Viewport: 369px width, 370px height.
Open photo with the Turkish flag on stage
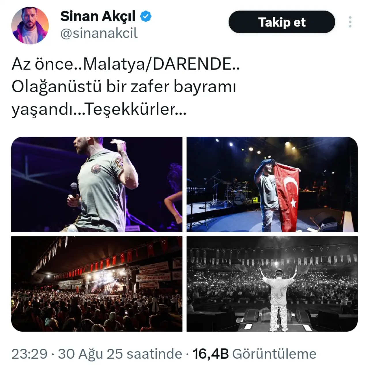(x=272, y=184)
